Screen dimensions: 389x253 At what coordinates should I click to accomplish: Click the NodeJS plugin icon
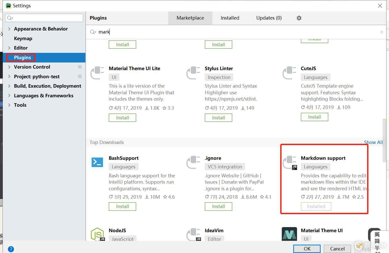tap(98, 234)
